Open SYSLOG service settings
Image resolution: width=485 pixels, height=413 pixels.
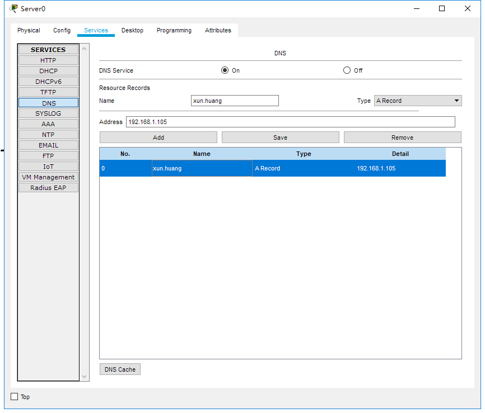pos(48,113)
